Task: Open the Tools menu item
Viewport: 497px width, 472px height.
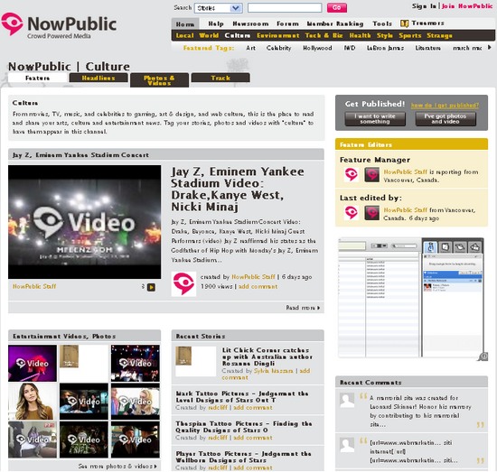Action: 382,23
